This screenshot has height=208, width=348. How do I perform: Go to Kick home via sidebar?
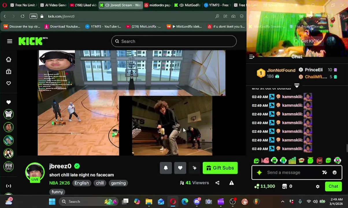point(9,60)
